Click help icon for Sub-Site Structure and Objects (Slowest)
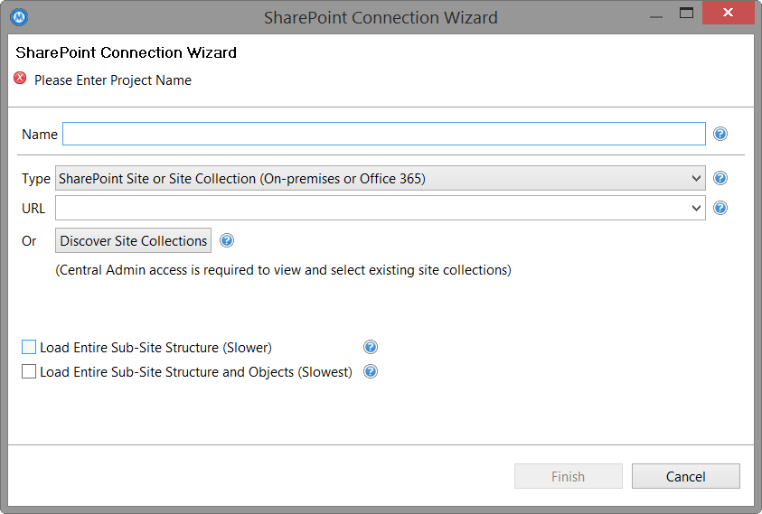762x514 pixels. 370,371
